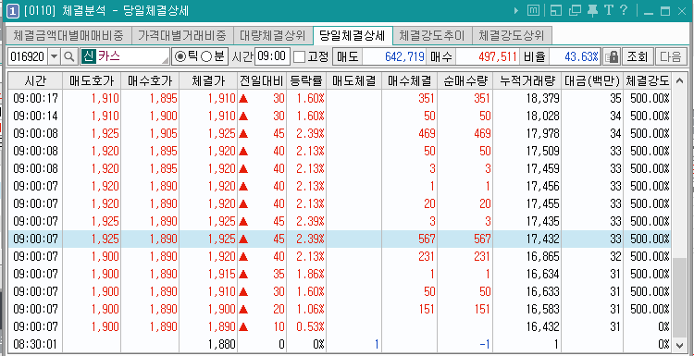Click the 비율 label button
694x356 pixels.
point(535,56)
